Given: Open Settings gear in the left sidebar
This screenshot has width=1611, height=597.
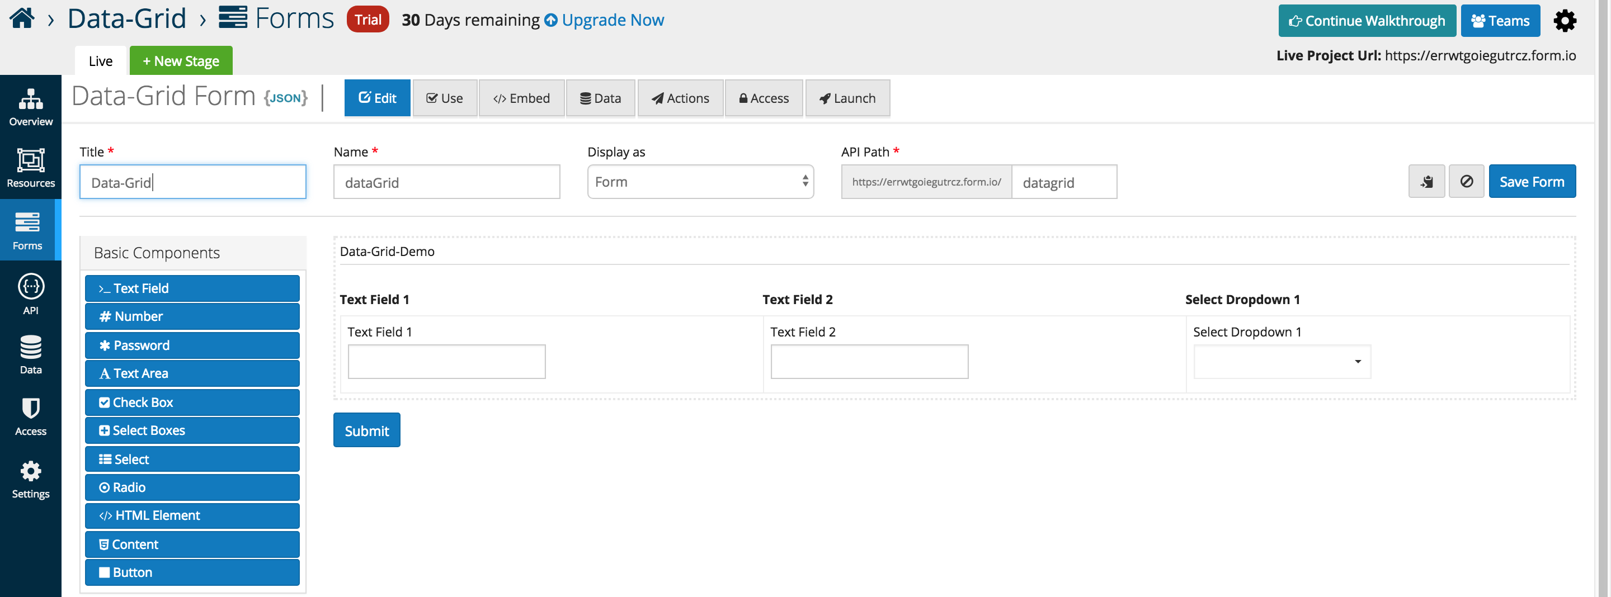Looking at the screenshot, I should pos(31,480).
